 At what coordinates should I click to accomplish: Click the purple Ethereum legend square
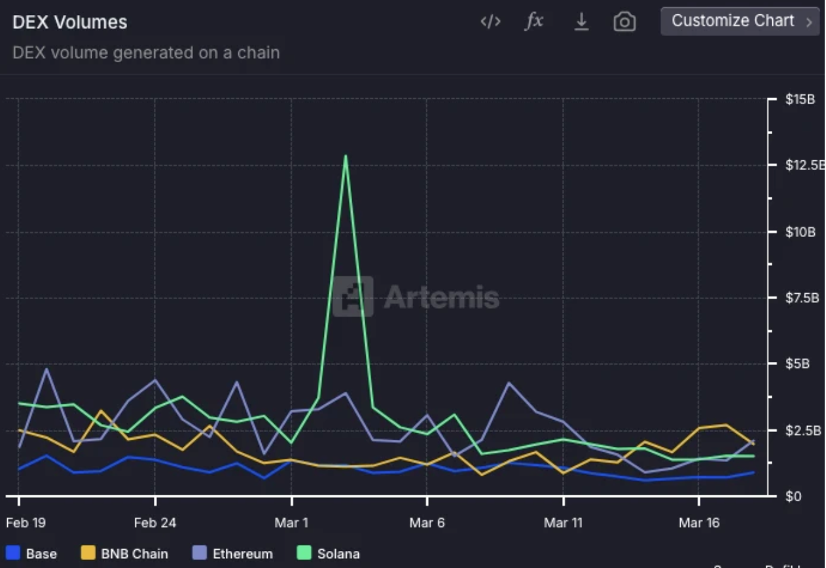coord(200,553)
